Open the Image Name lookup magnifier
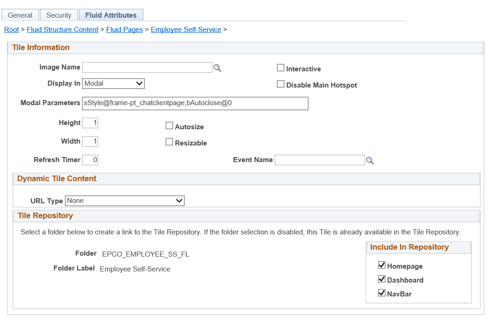 pyautogui.click(x=217, y=68)
